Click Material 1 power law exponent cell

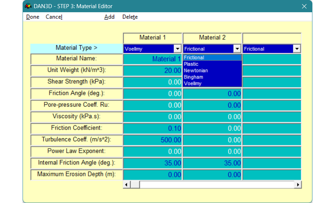(153, 152)
